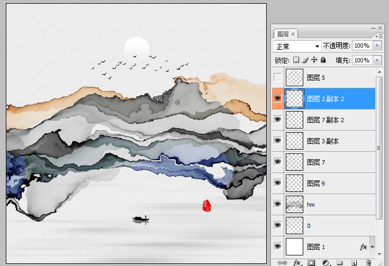Click the 图层 2 副本 2 thumbnail
Screen dimensions: 389x266
coord(294,98)
